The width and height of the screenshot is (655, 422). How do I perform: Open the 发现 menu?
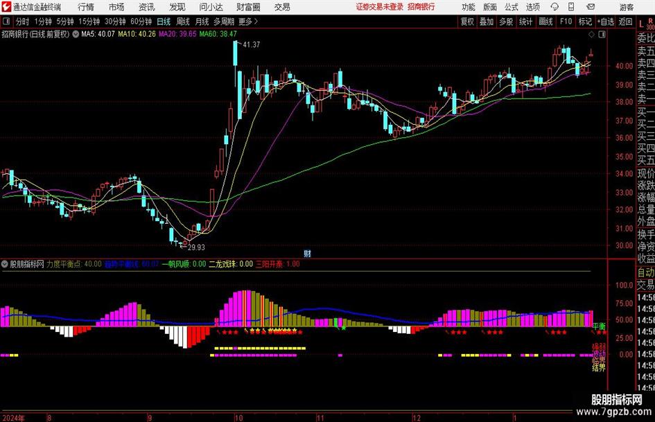pos(177,7)
